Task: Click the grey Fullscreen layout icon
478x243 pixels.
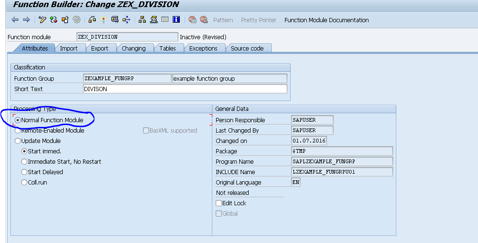Action: click(x=165, y=19)
